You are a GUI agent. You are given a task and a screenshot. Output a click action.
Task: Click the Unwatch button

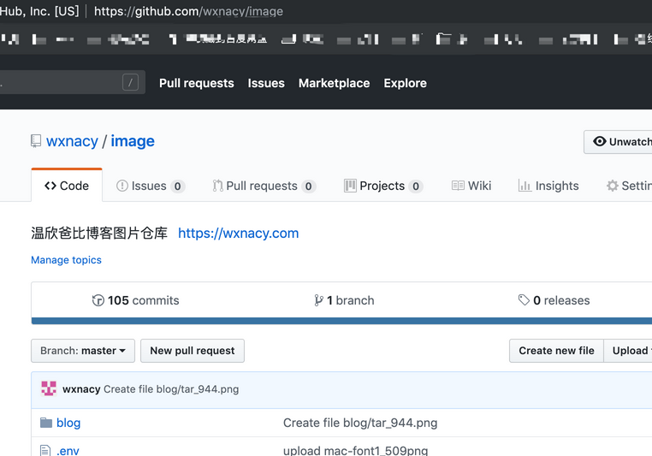pos(619,142)
